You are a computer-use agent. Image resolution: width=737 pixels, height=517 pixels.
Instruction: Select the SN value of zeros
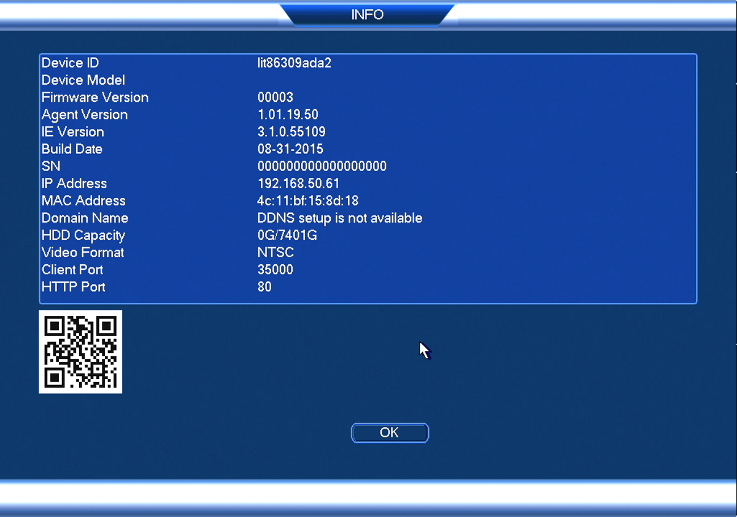(322, 166)
